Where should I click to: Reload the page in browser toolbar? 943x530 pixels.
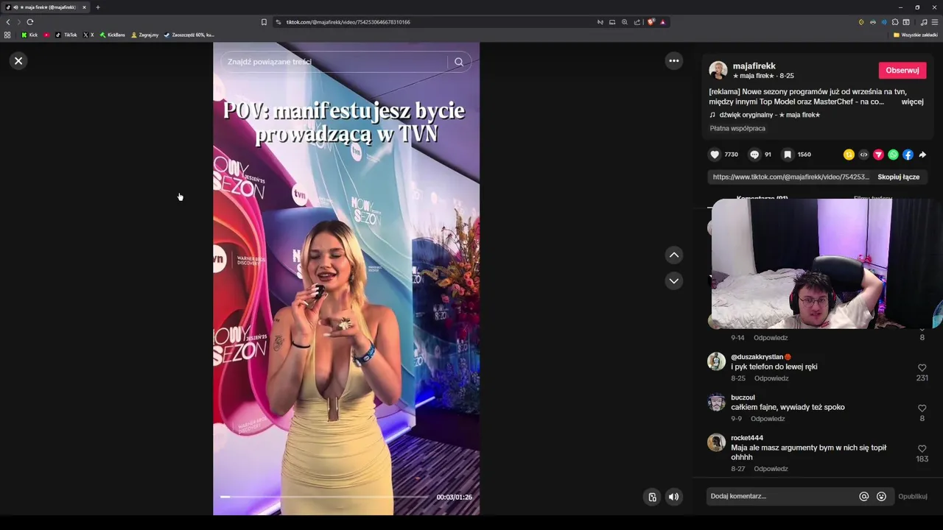pos(30,22)
